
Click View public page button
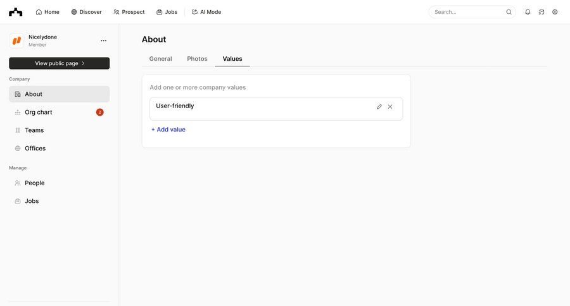pyautogui.click(x=59, y=63)
